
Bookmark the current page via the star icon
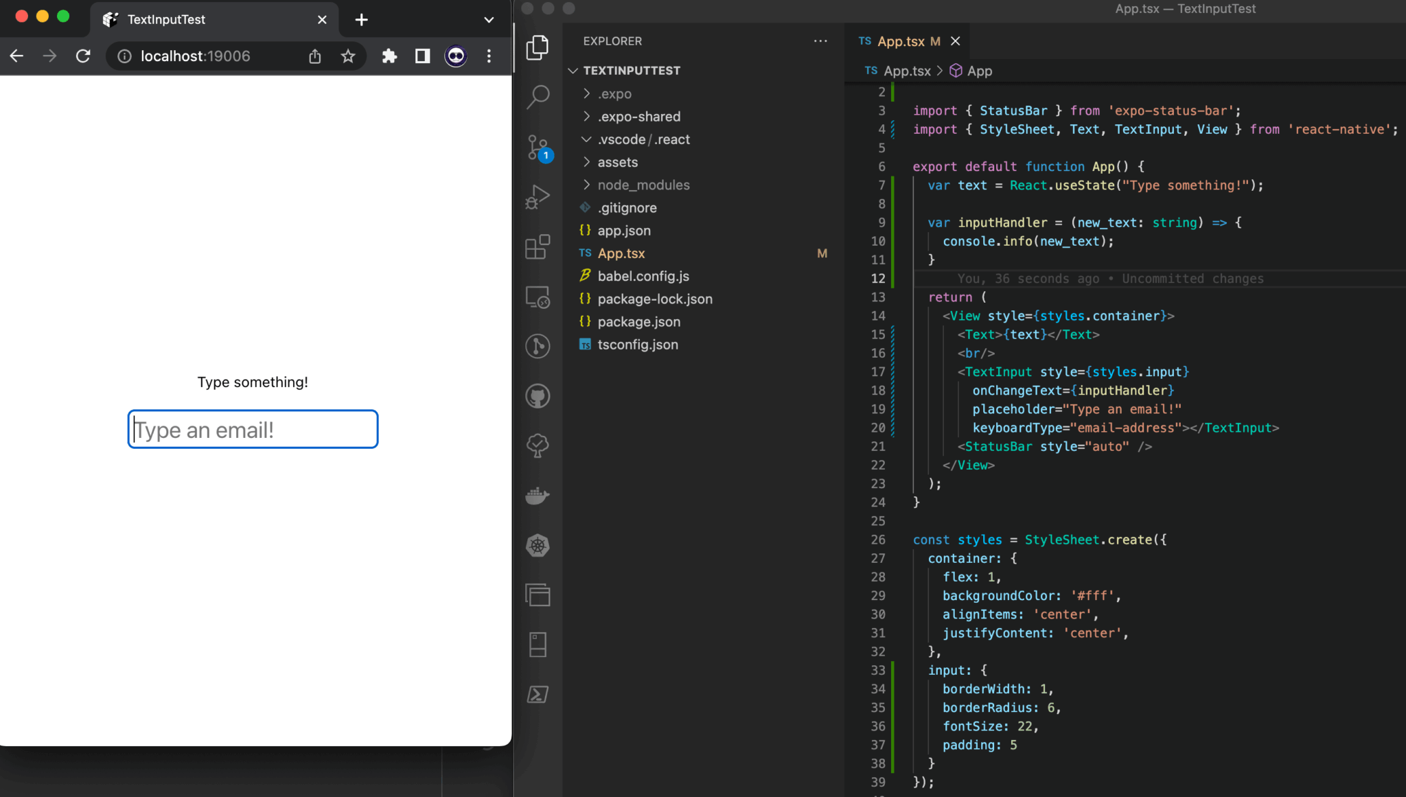click(348, 56)
